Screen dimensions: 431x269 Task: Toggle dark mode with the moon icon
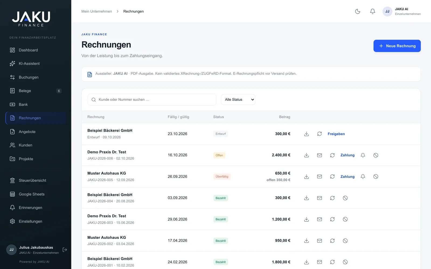coord(357,11)
